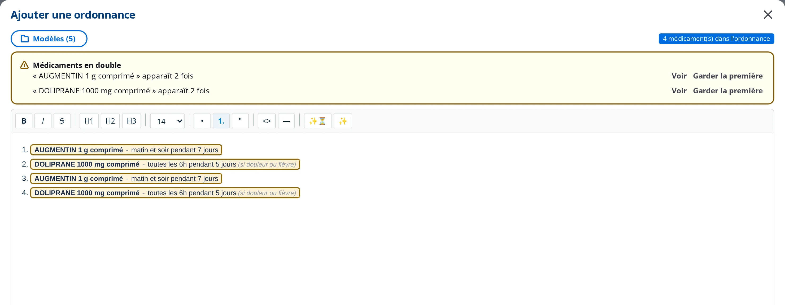Click the warning triangle icon
The height and width of the screenshot is (305, 785).
point(24,65)
